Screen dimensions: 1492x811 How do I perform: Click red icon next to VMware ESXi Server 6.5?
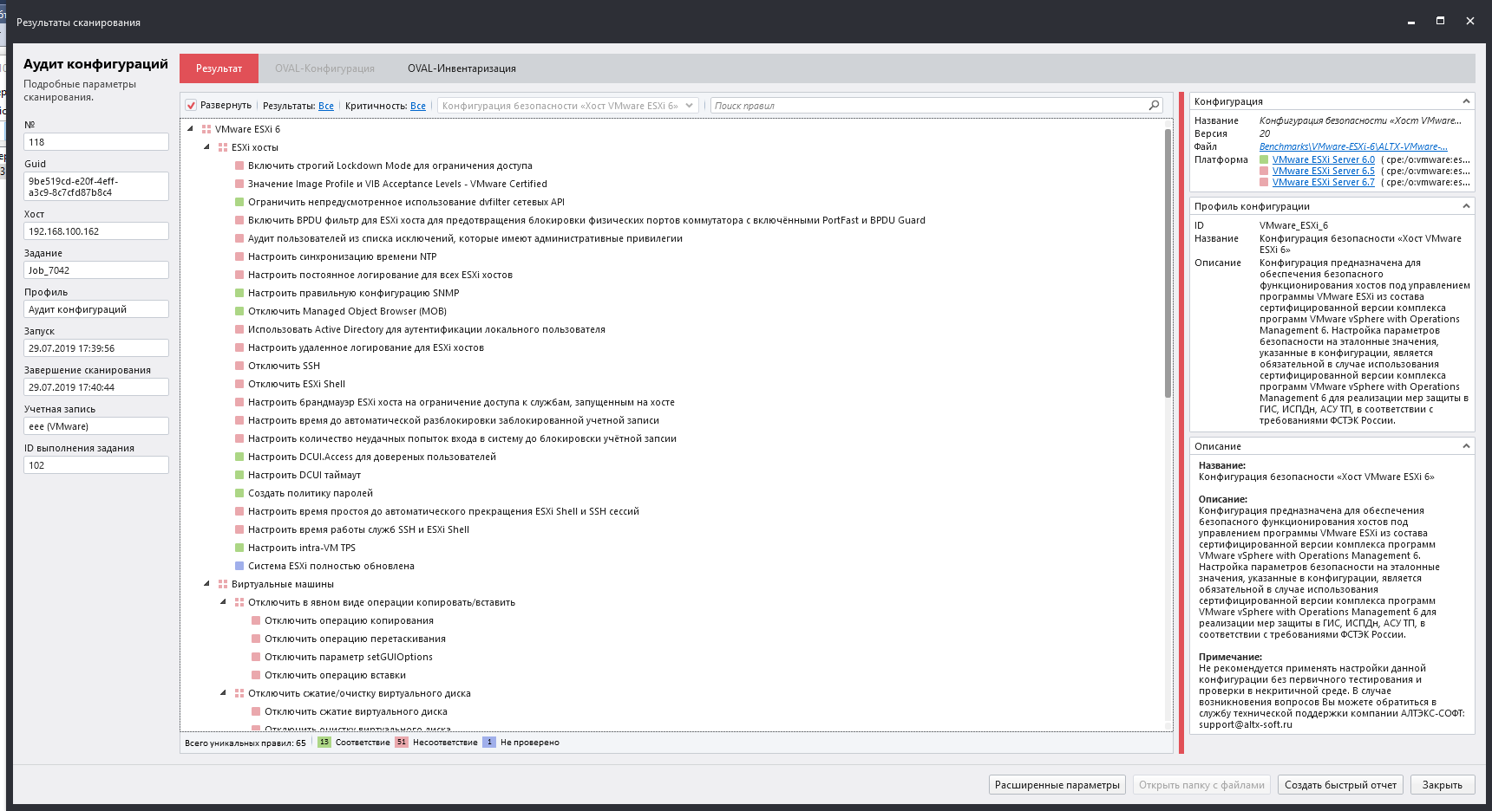[x=1264, y=171]
